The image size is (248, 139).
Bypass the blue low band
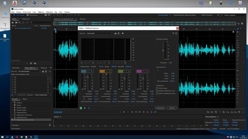(91, 71)
